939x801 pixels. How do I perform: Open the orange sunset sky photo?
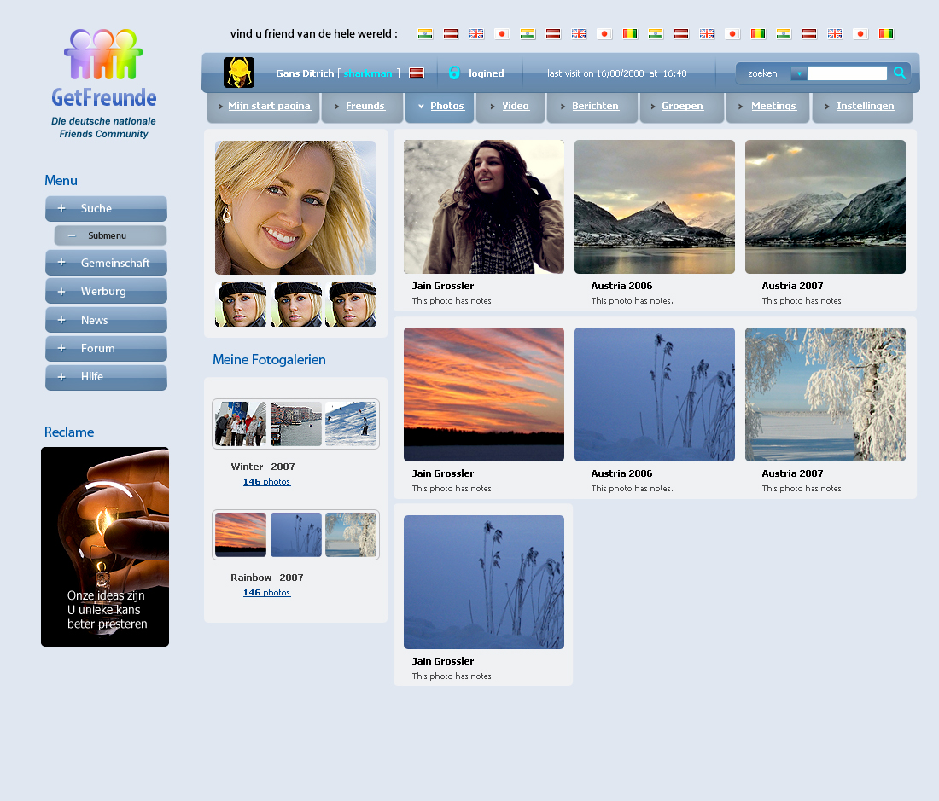point(484,394)
